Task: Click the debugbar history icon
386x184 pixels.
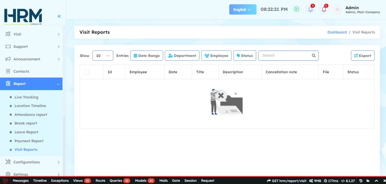Action: point(360,181)
